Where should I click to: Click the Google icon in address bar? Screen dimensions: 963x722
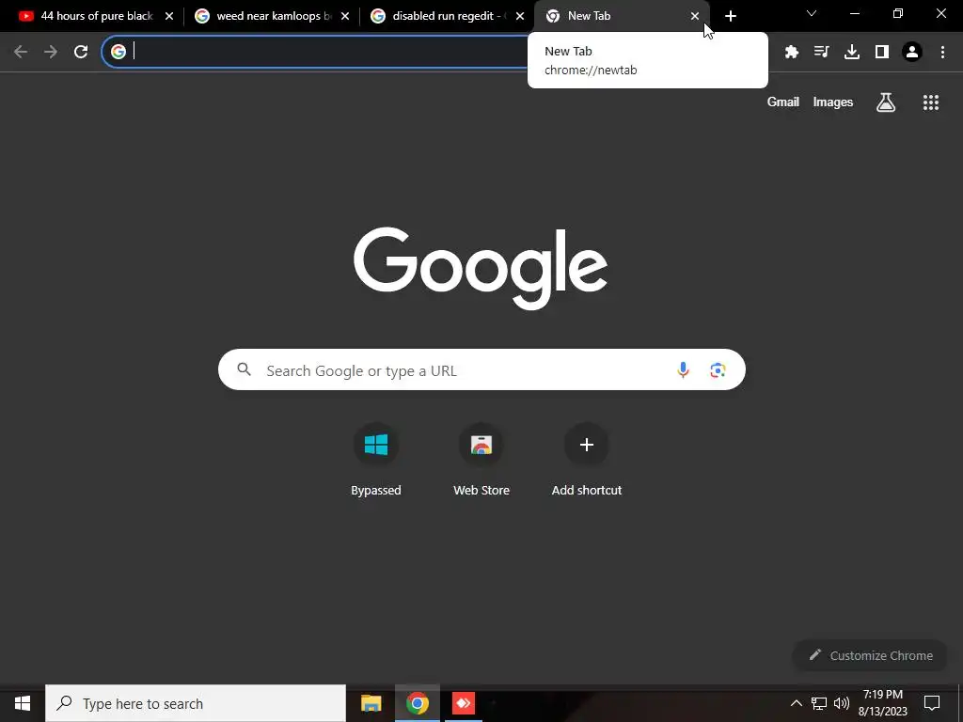tap(118, 52)
